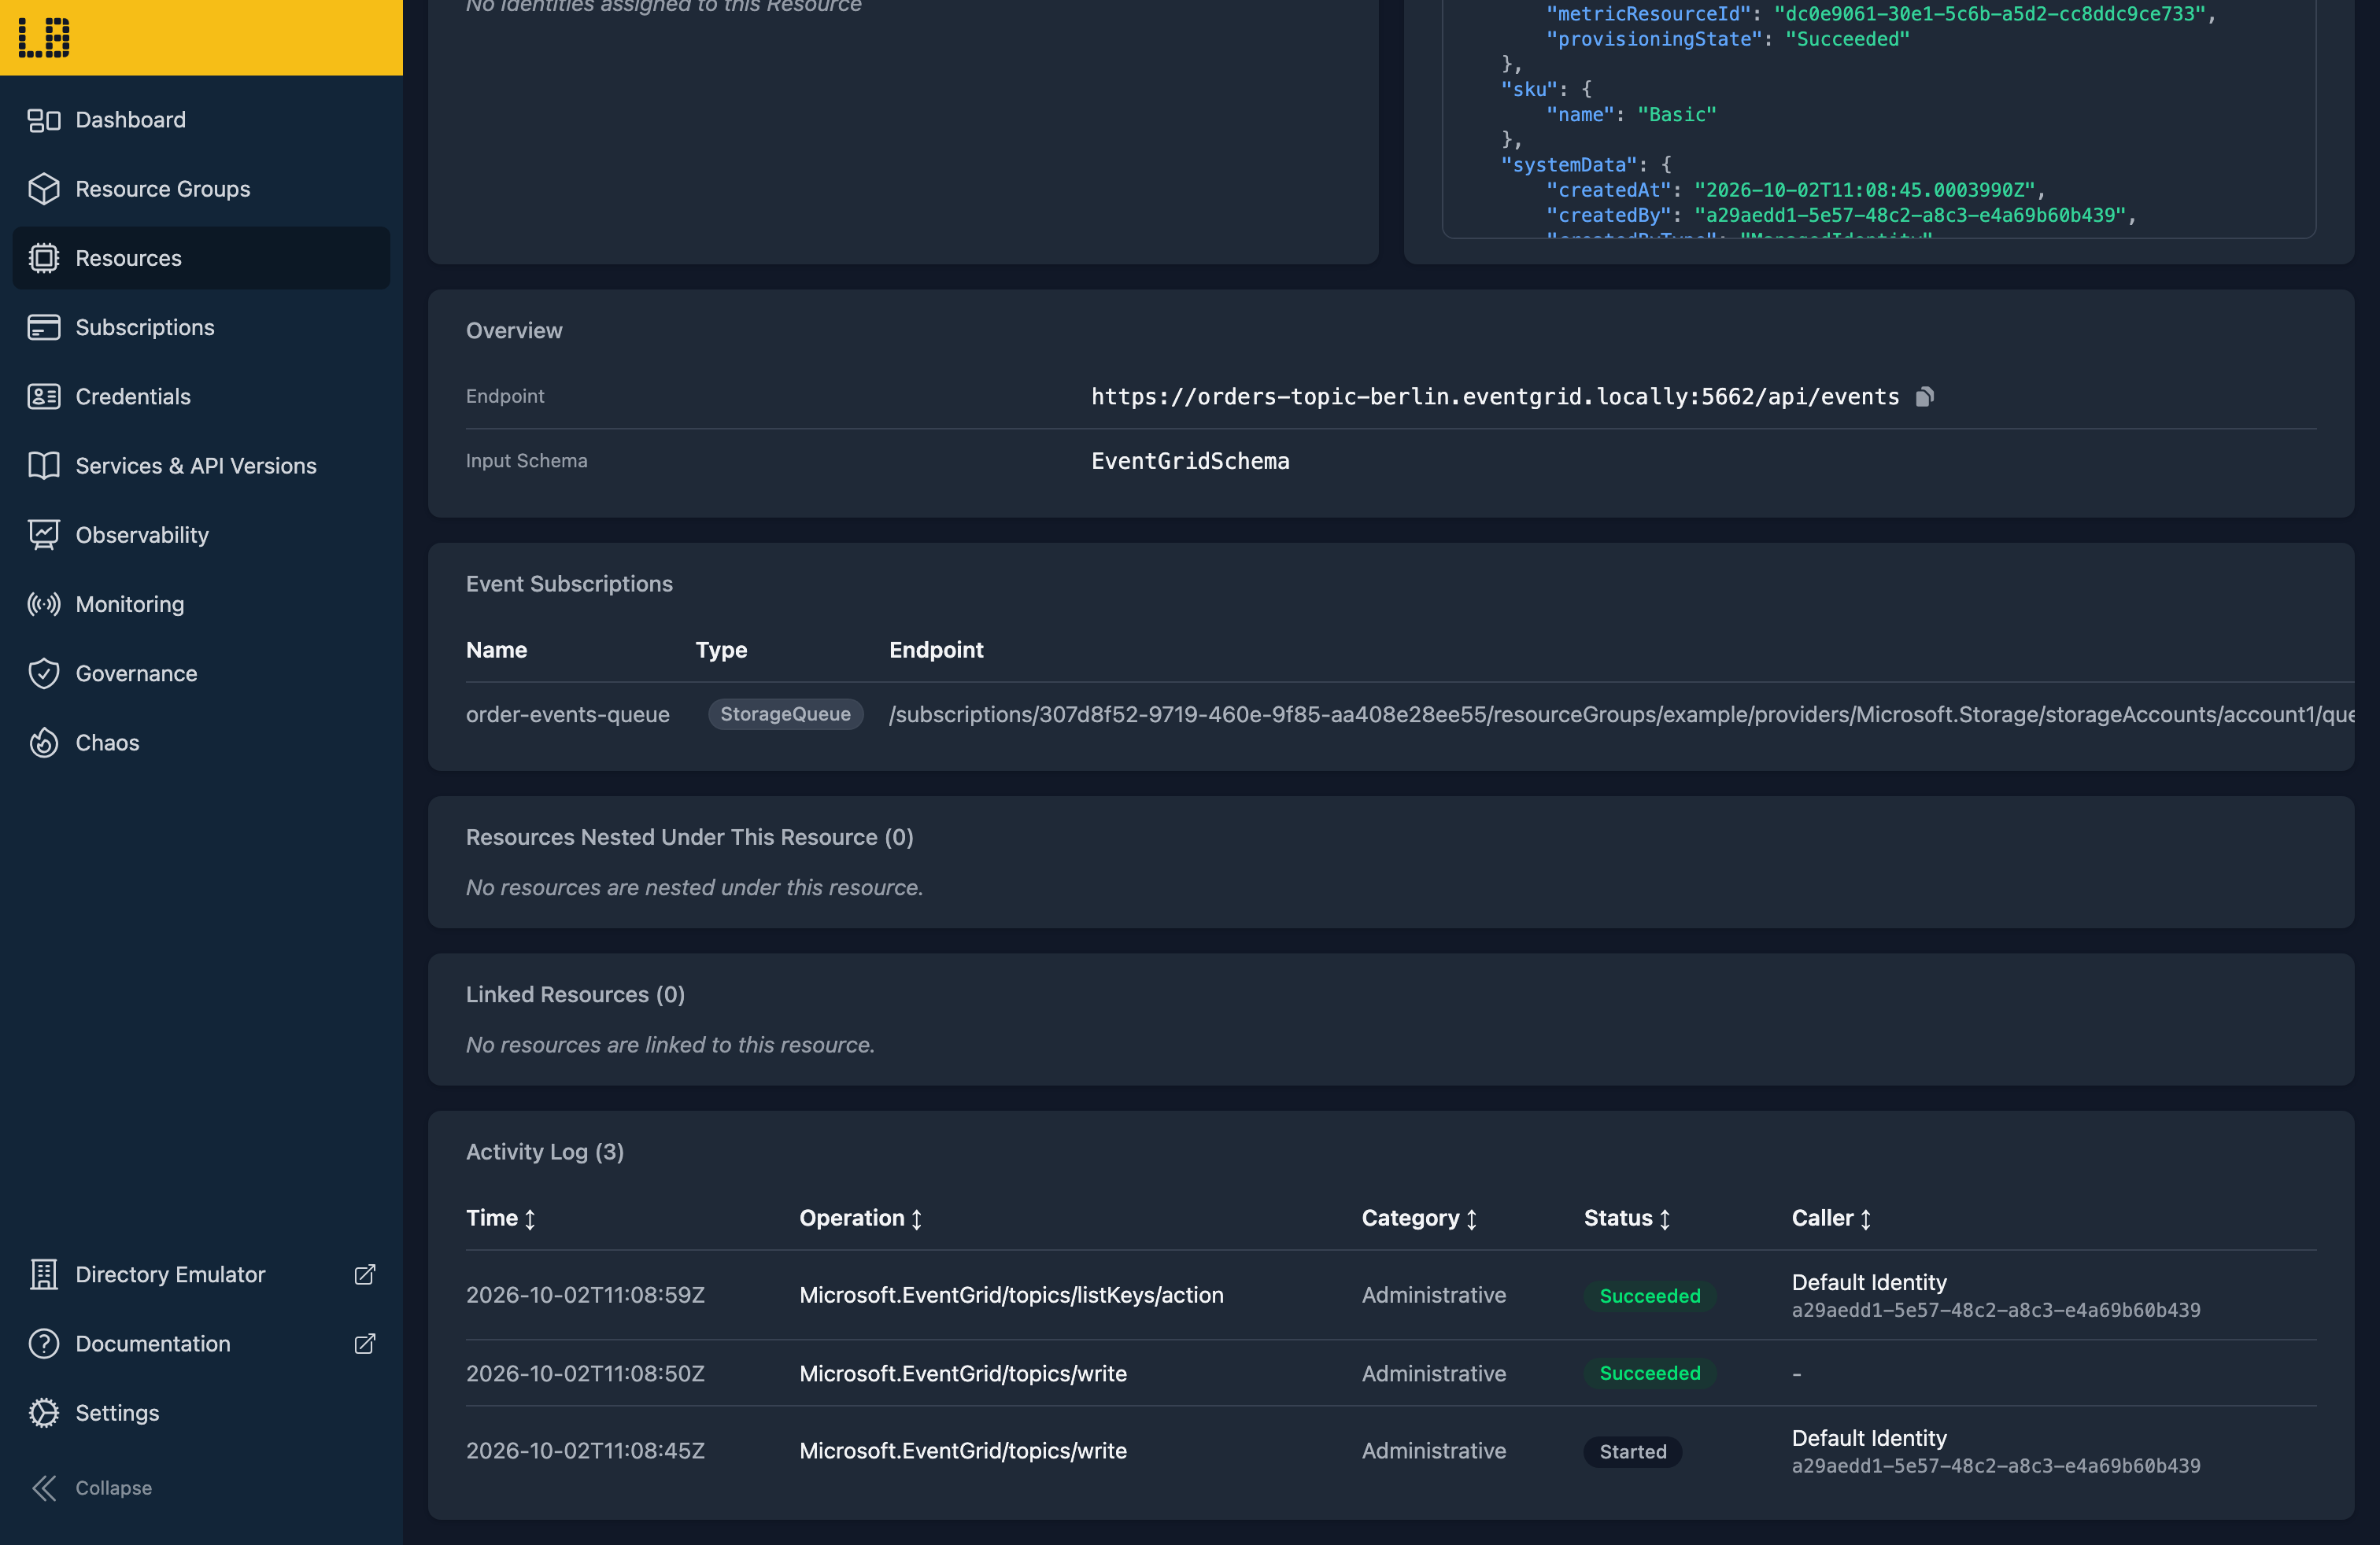
Task: Click the Credentials ID card icon
Action: pyautogui.click(x=44, y=396)
